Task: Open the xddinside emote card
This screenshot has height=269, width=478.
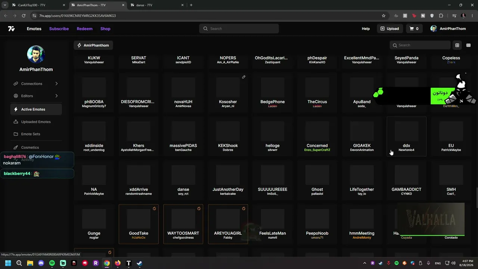Action: click(94, 136)
